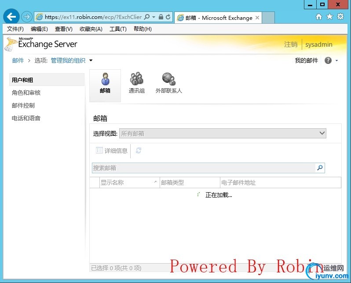This screenshot has width=351, height=283.
Task: Open the 选择视图 所有邮箱 dropdown
Action: tap(223, 134)
